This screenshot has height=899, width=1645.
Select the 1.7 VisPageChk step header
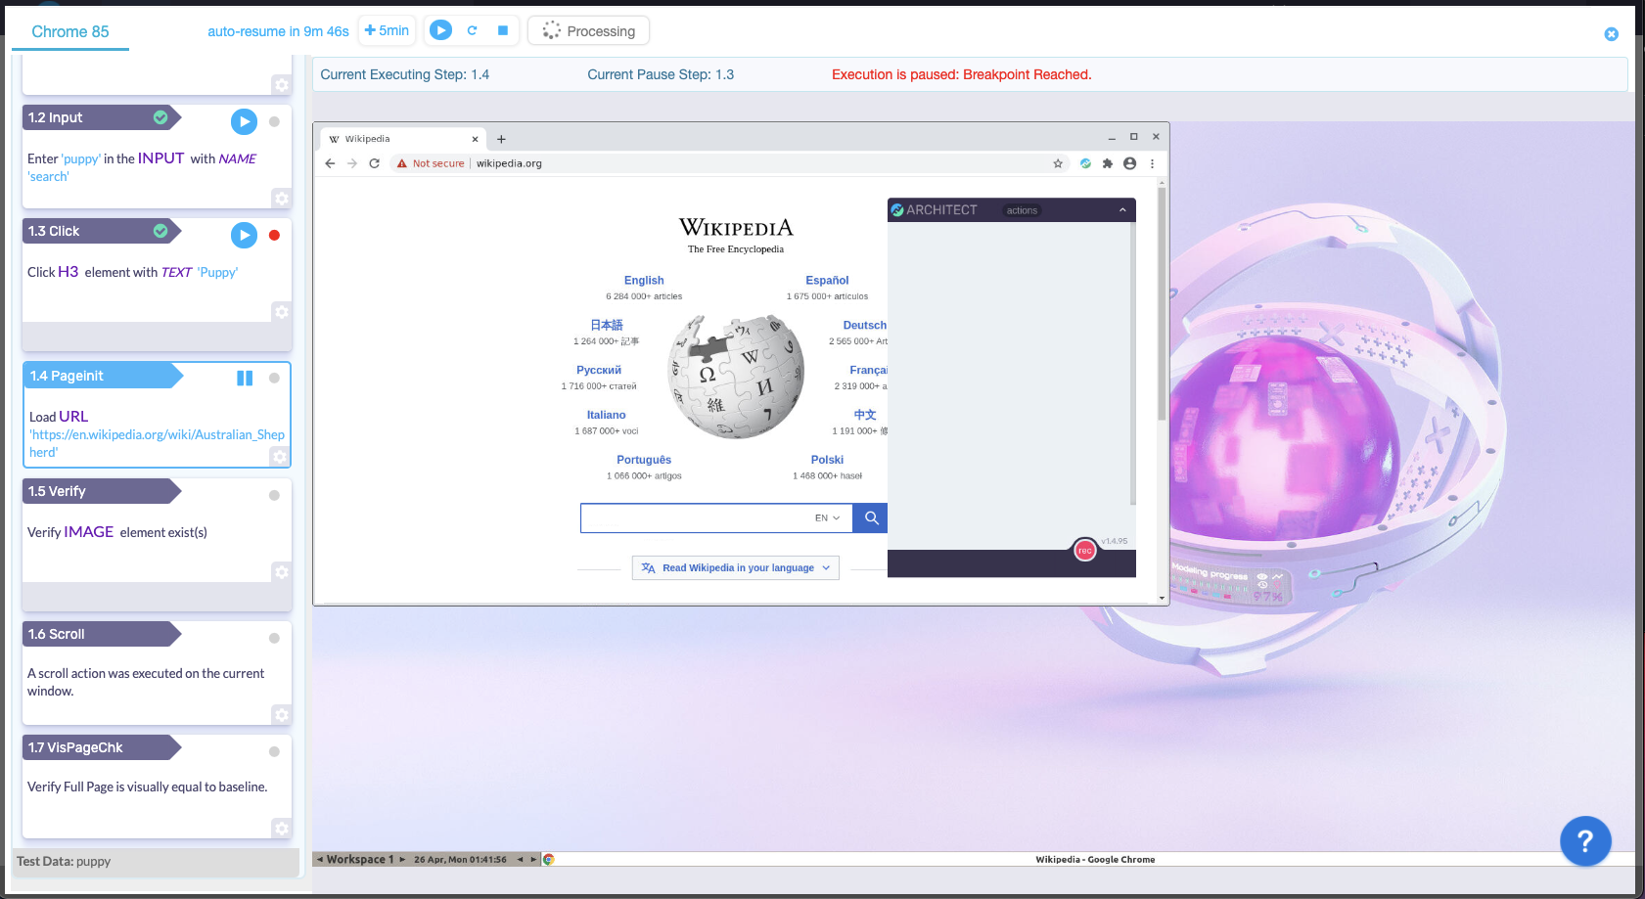point(102,747)
